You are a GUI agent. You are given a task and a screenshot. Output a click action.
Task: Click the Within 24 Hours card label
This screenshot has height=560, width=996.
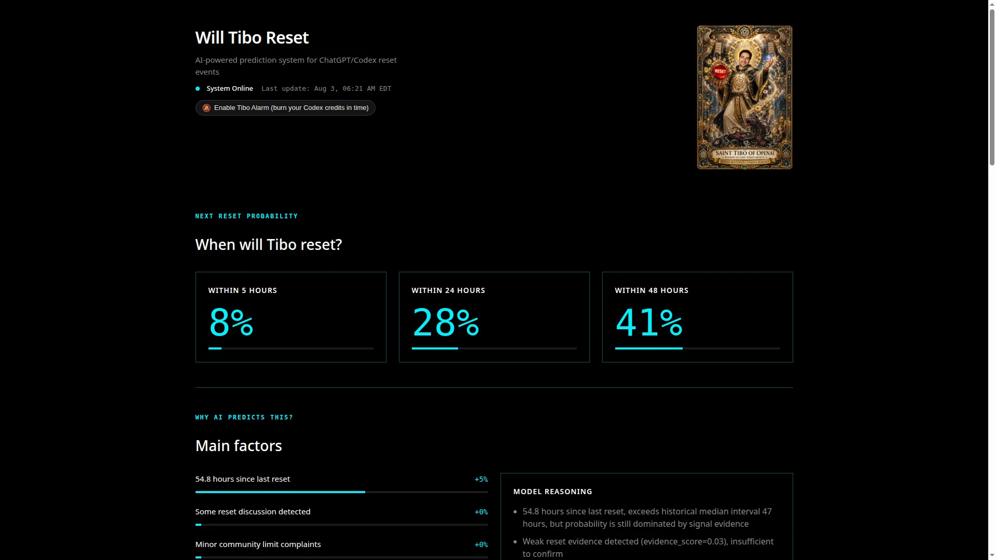click(449, 290)
